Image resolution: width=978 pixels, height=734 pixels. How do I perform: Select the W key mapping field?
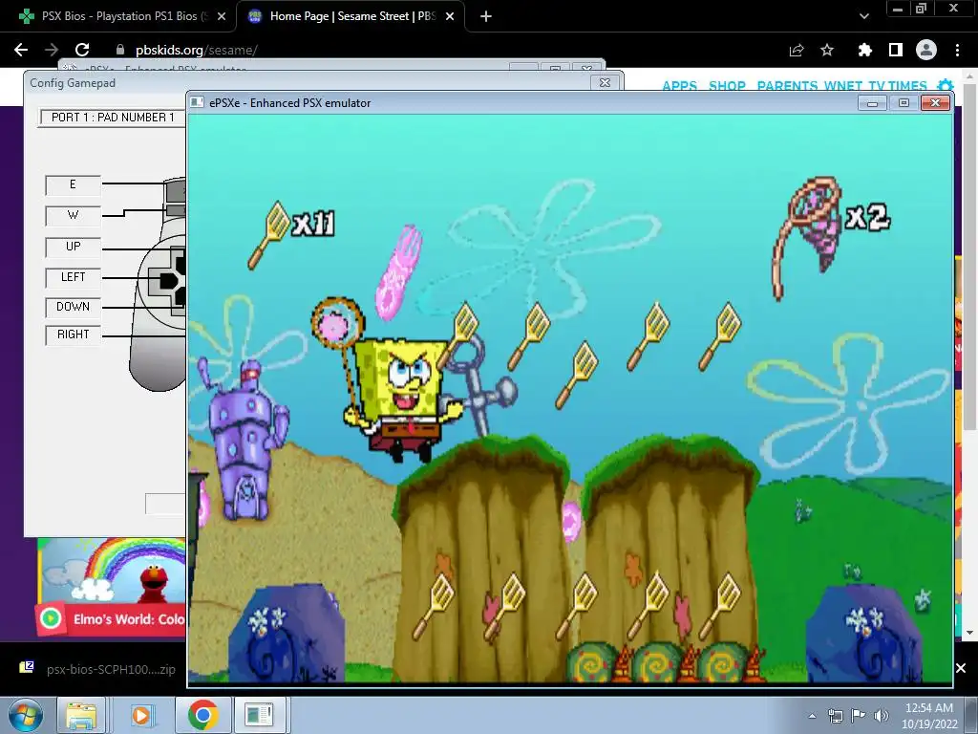click(73, 215)
